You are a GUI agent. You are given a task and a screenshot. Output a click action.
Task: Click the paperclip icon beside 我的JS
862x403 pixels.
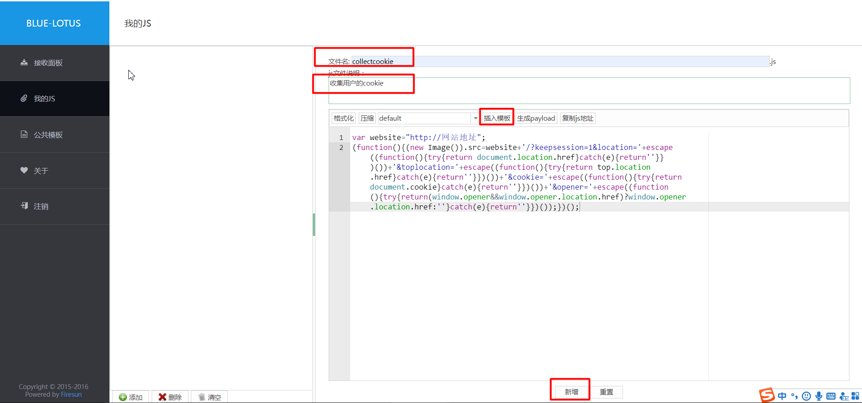point(24,98)
